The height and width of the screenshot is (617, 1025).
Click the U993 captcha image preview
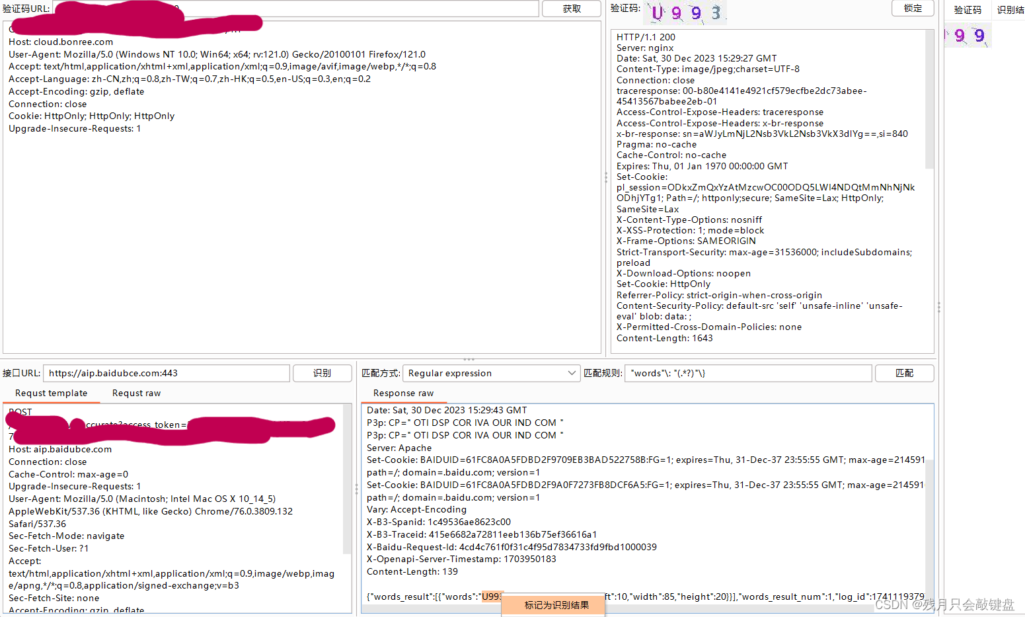click(x=685, y=13)
